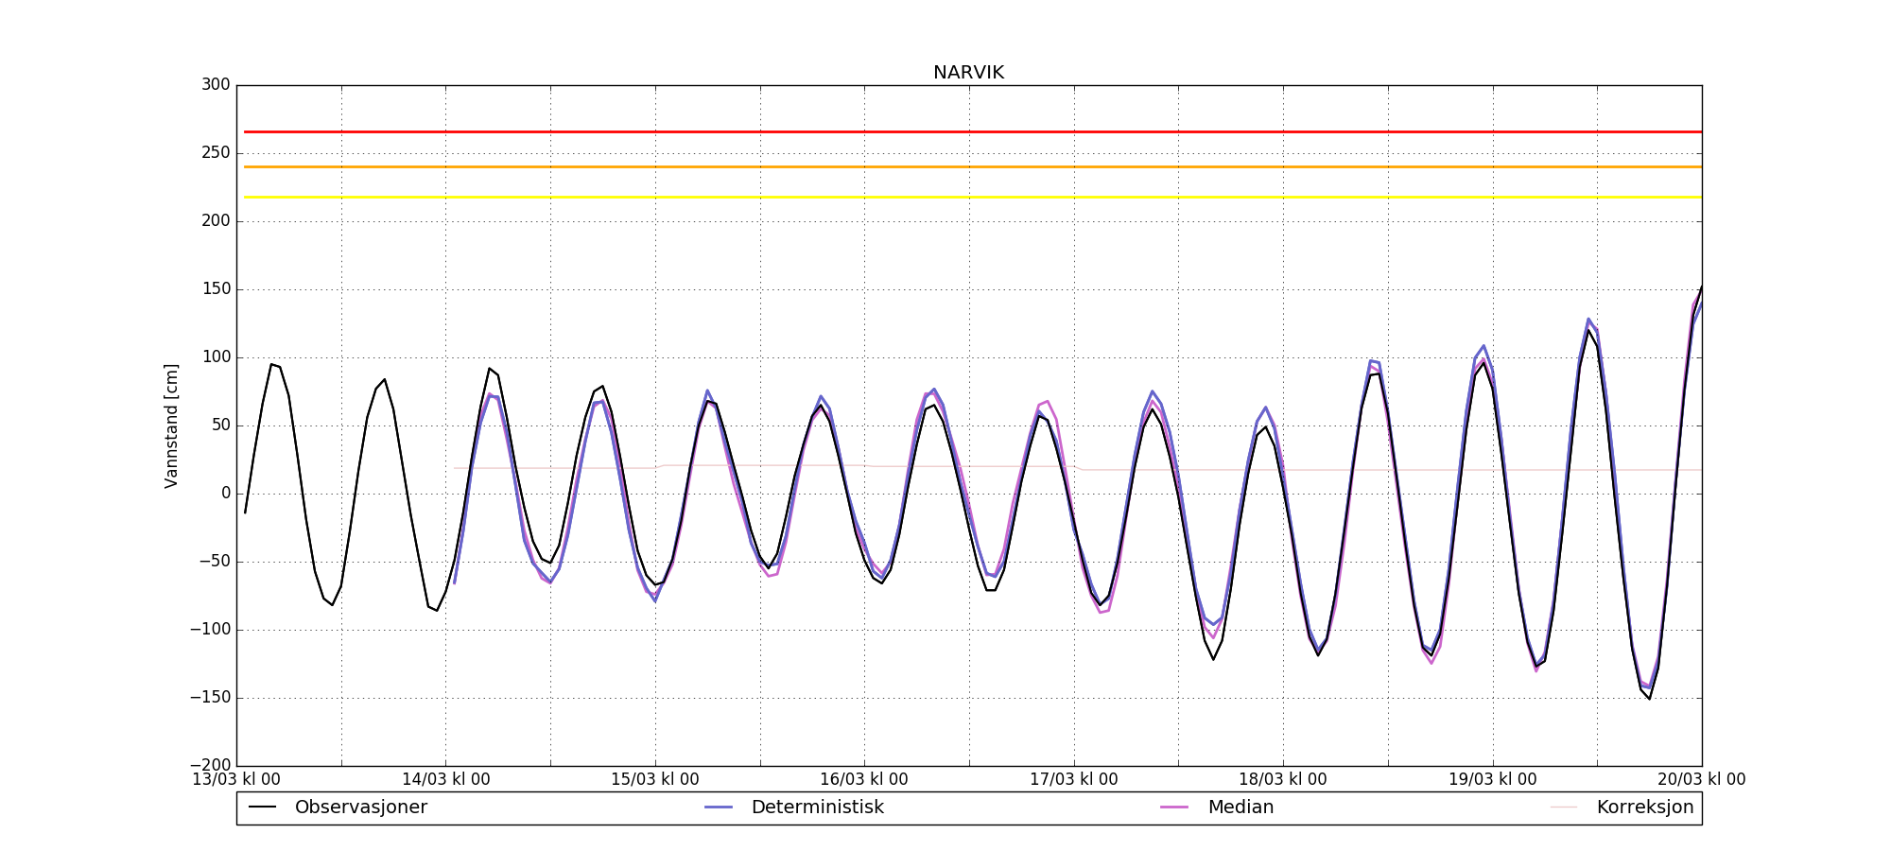Click the 13/03 kl 00 date tick

(236, 780)
